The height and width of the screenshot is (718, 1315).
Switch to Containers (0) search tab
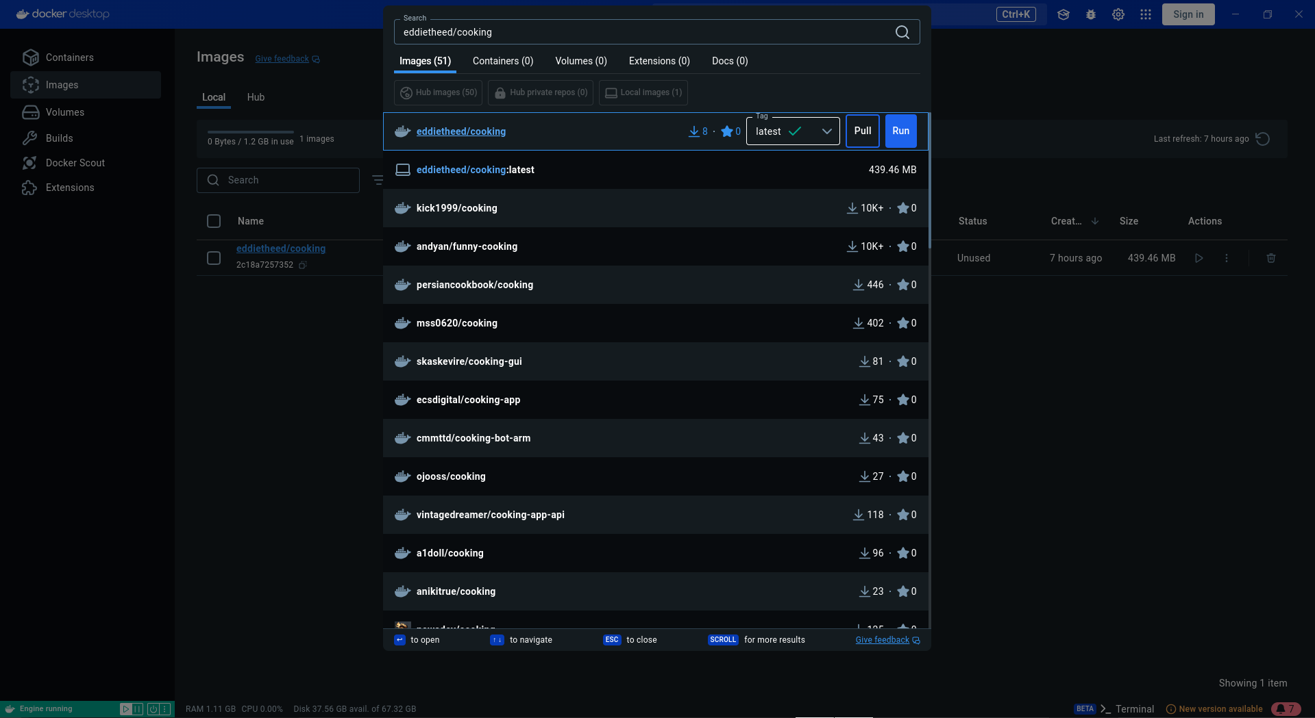pyautogui.click(x=503, y=61)
